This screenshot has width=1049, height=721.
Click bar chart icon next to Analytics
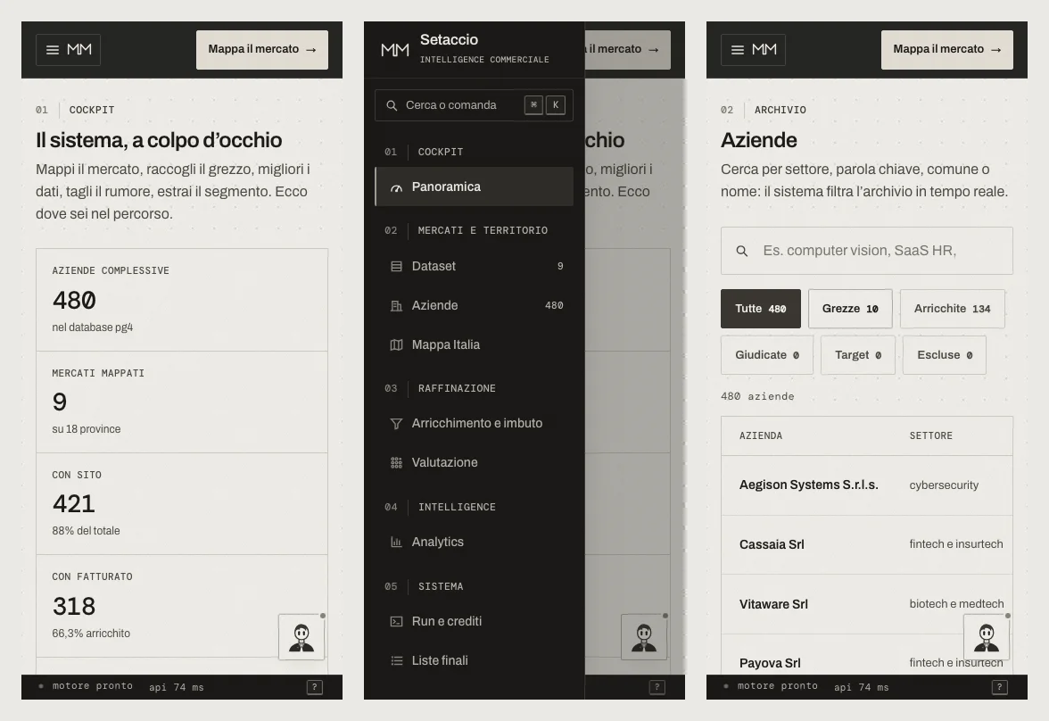396,542
